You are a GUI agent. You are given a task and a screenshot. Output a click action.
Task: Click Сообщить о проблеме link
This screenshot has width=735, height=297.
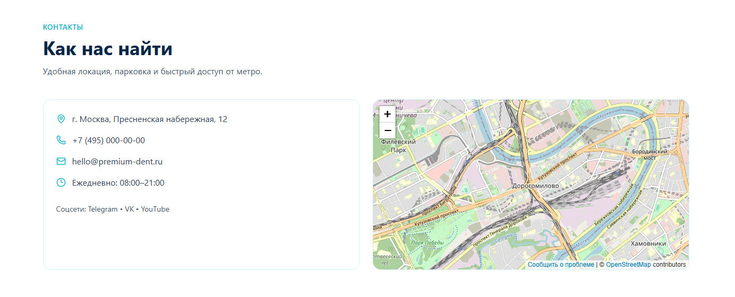point(561,265)
